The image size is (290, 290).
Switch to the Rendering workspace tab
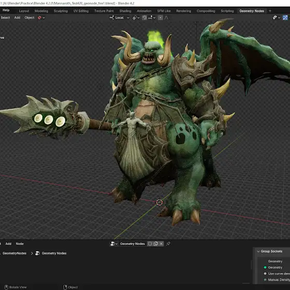(x=183, y=11)
